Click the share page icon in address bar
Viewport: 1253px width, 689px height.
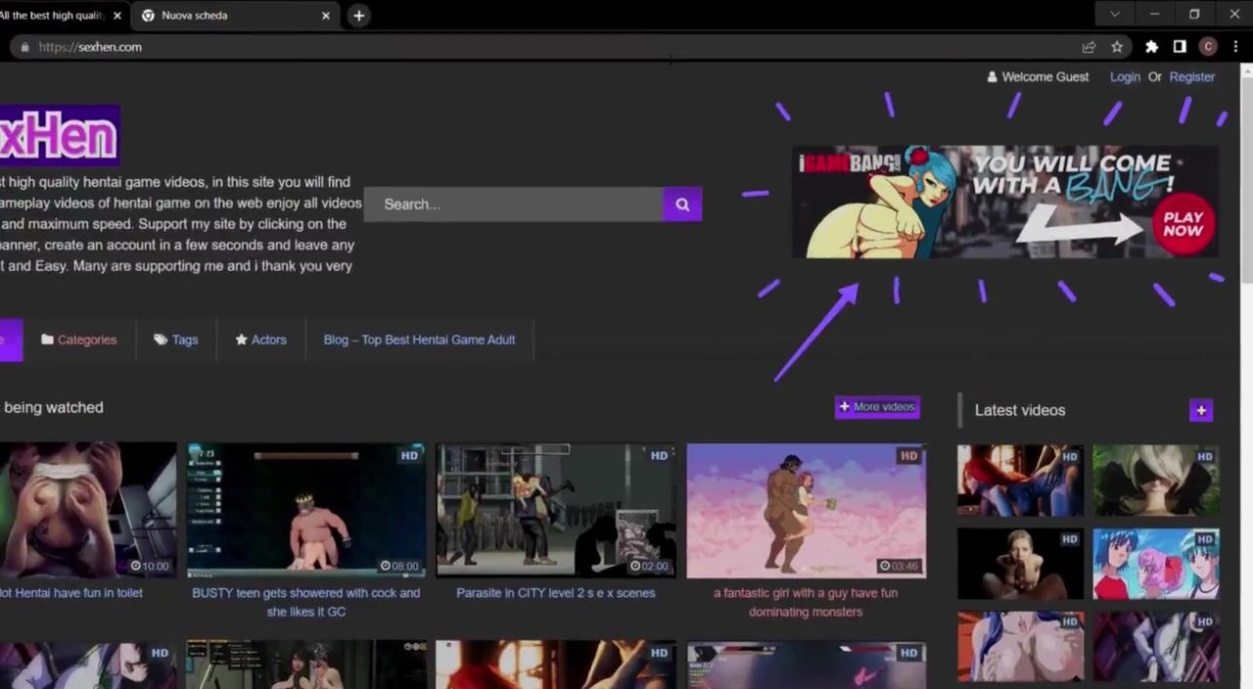click(x=1089, y=47)
